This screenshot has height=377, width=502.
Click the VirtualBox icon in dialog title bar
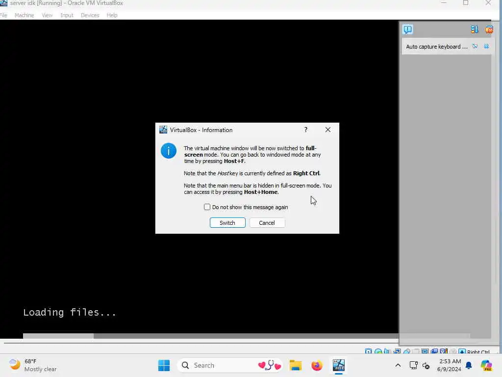coord(163,130)
